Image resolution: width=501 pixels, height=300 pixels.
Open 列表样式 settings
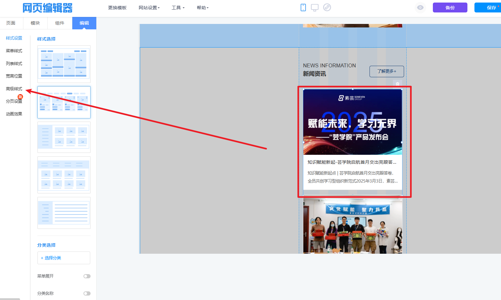pos(14,64)
